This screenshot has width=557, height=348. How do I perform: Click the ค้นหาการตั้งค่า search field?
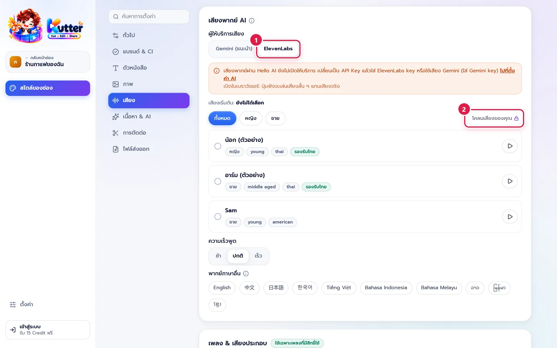coord(149,17)
